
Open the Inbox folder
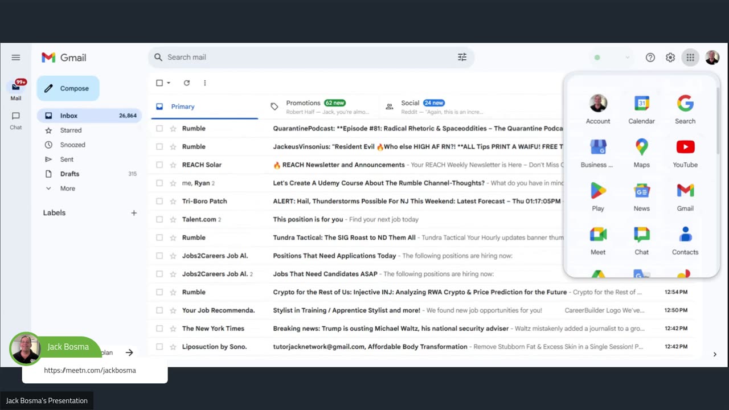pyautogui.click(x=89, y=116)
